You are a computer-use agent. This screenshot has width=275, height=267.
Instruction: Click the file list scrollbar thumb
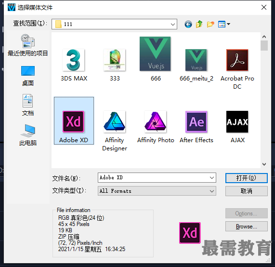tap(264, 45)
